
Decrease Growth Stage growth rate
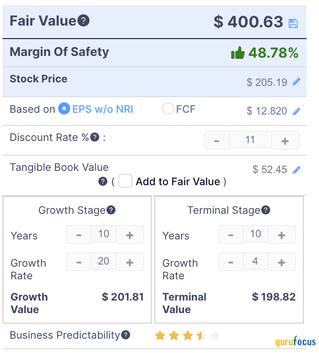click(x=79, y=262)
